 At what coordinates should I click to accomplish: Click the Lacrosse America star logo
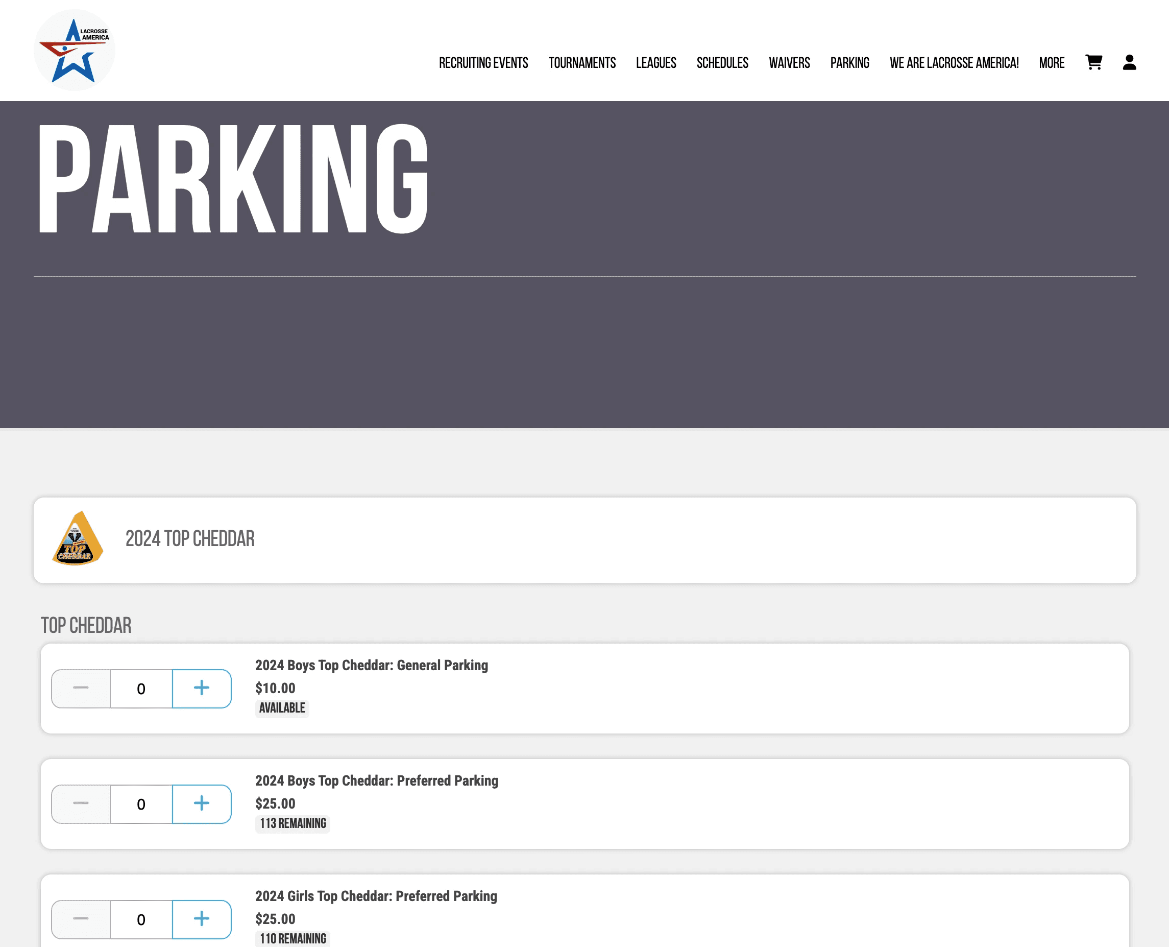[x=75, y=51]
